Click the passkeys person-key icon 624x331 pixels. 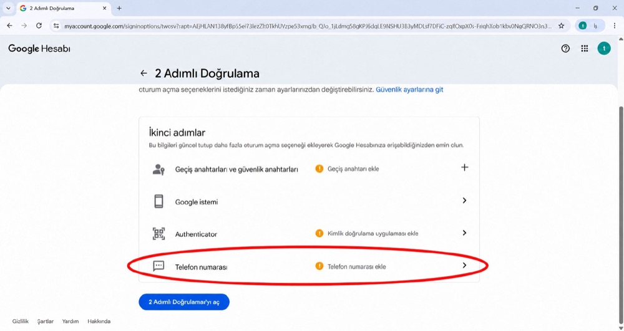click(158, 170)
